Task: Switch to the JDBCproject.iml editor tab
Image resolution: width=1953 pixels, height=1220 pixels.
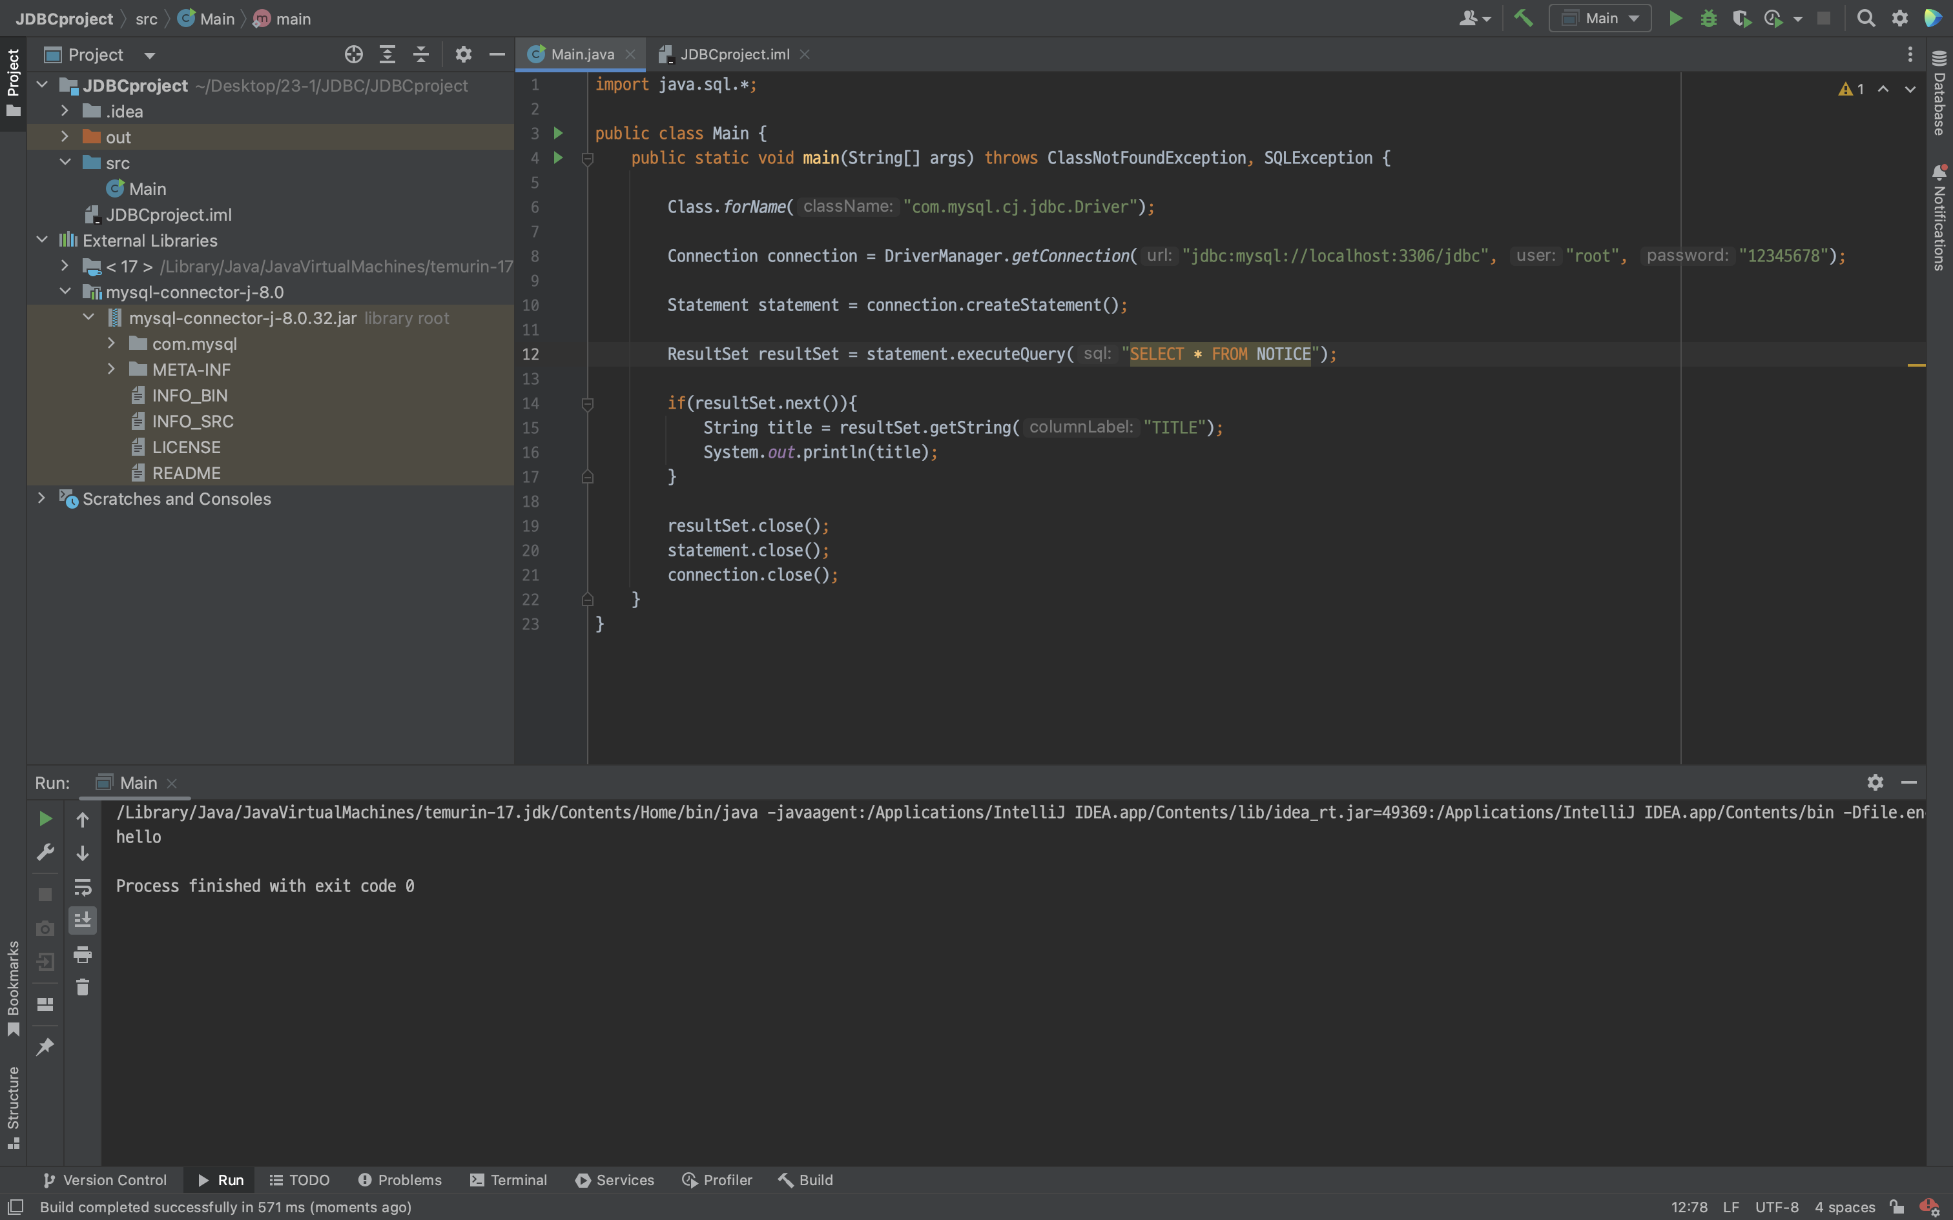Action: [x=734, y=54]
